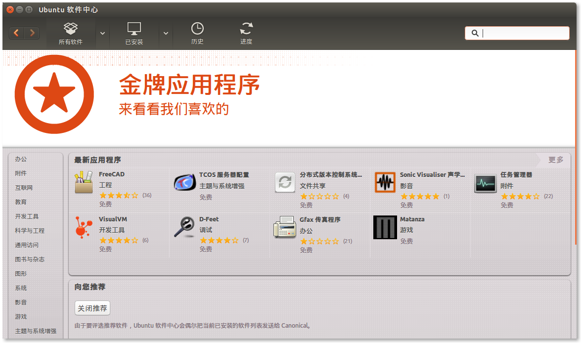Click the magnifier icon in search box
Screen dimensions: 581x343
475,33
